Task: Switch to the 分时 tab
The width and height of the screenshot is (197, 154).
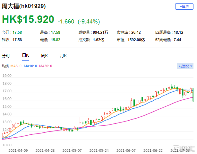Action: [x=6, y=55]
